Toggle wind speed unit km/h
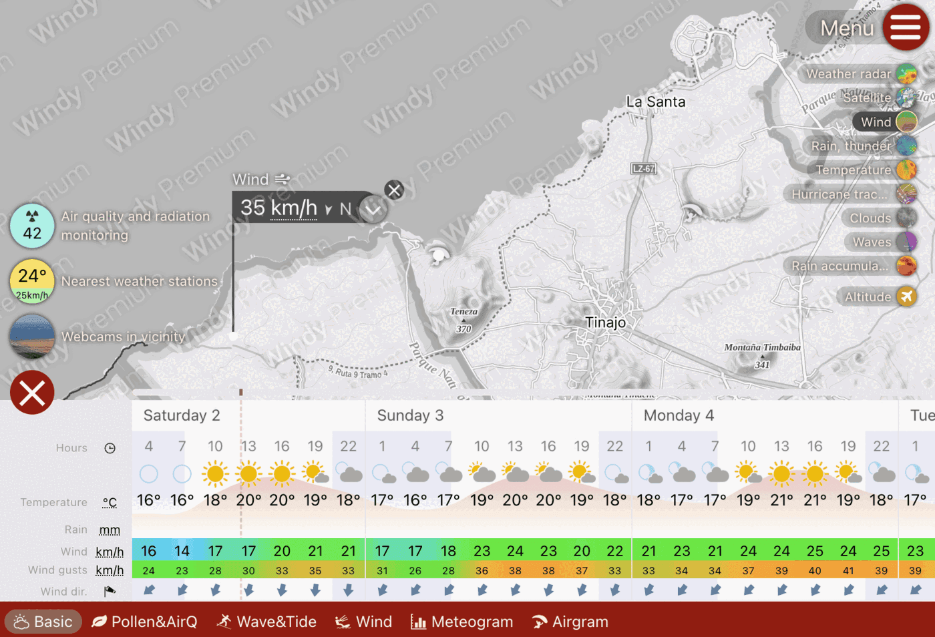The height and width of the screenshot is (637, 935). [110, 552]
